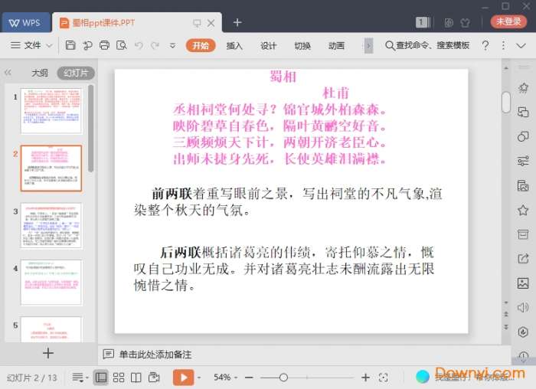Start slideshow with orange play button
The width and height of the screenshot is (536, 389).
[x=183, y=378]
